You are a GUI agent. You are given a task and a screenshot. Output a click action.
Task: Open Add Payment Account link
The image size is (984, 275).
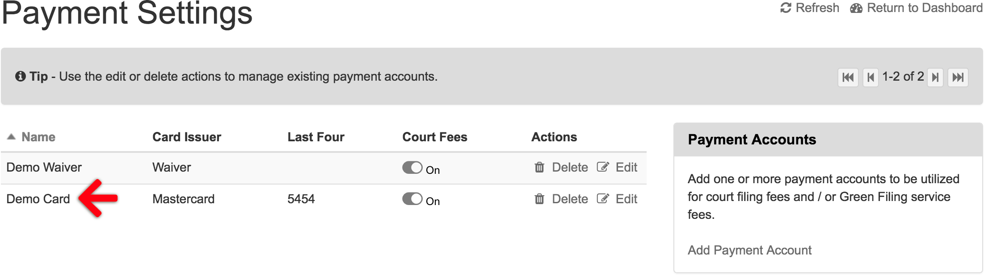749,250
